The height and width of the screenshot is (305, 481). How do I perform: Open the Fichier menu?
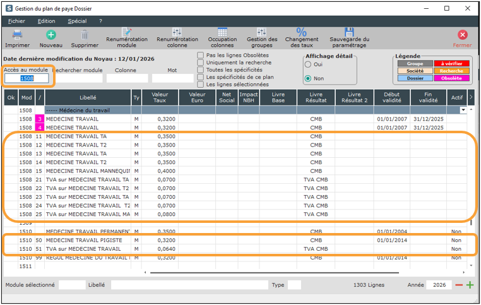pos(17,21)
